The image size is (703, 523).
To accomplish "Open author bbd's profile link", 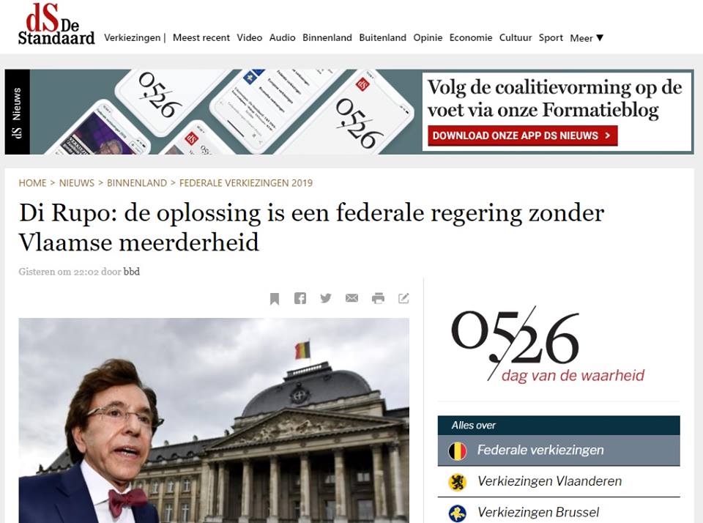I will (131, 271).
